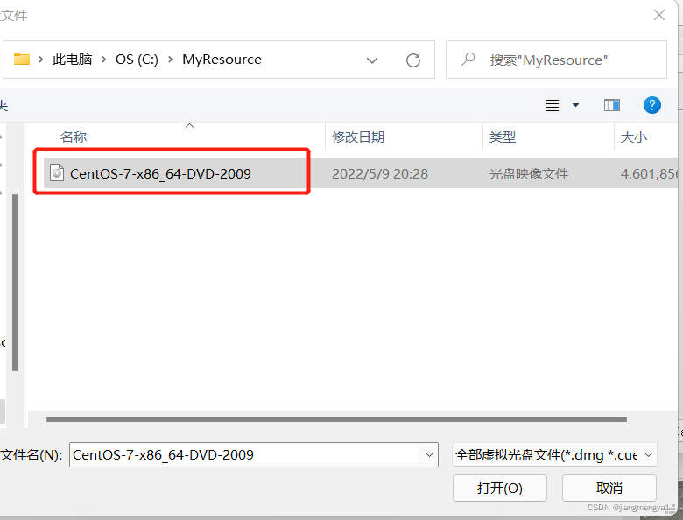
Task: Expand address bar history dropdown
Action: (371, 60)
